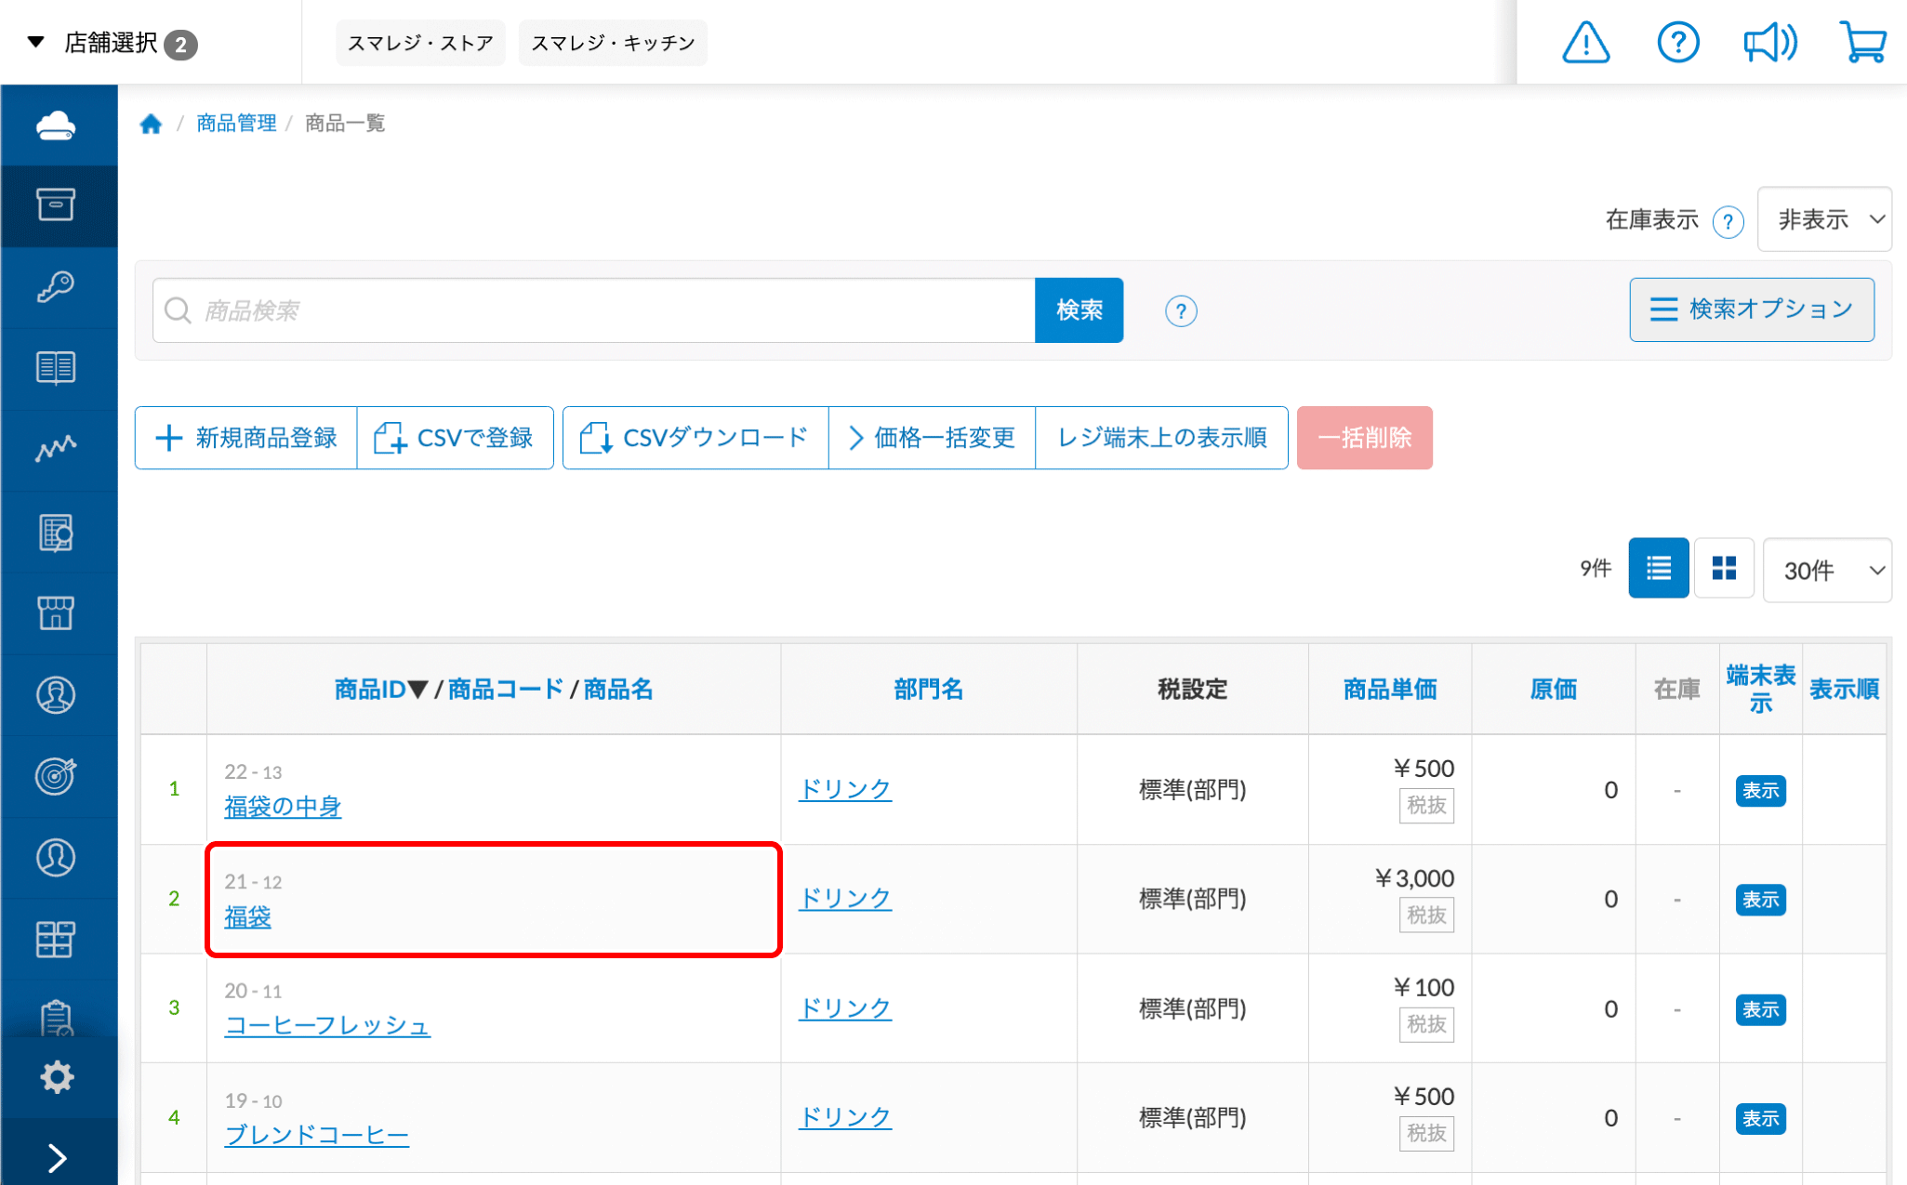Screen dimensions: 1907x1185
Task: Open settings gear in sidebar
Action: click(x=57, y=1077)
